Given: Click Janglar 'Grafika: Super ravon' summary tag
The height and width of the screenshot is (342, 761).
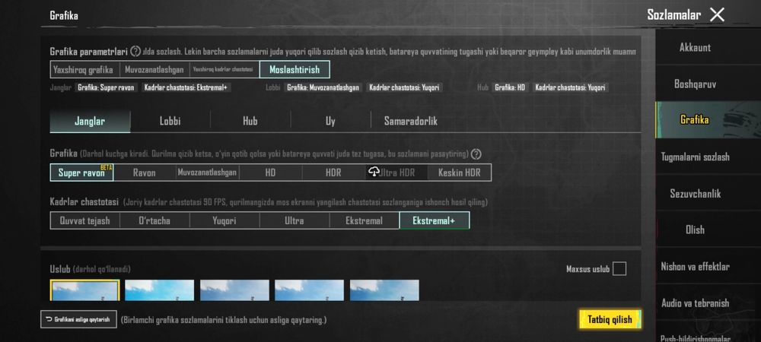Looking at the screenshot, I should [107, 87].
